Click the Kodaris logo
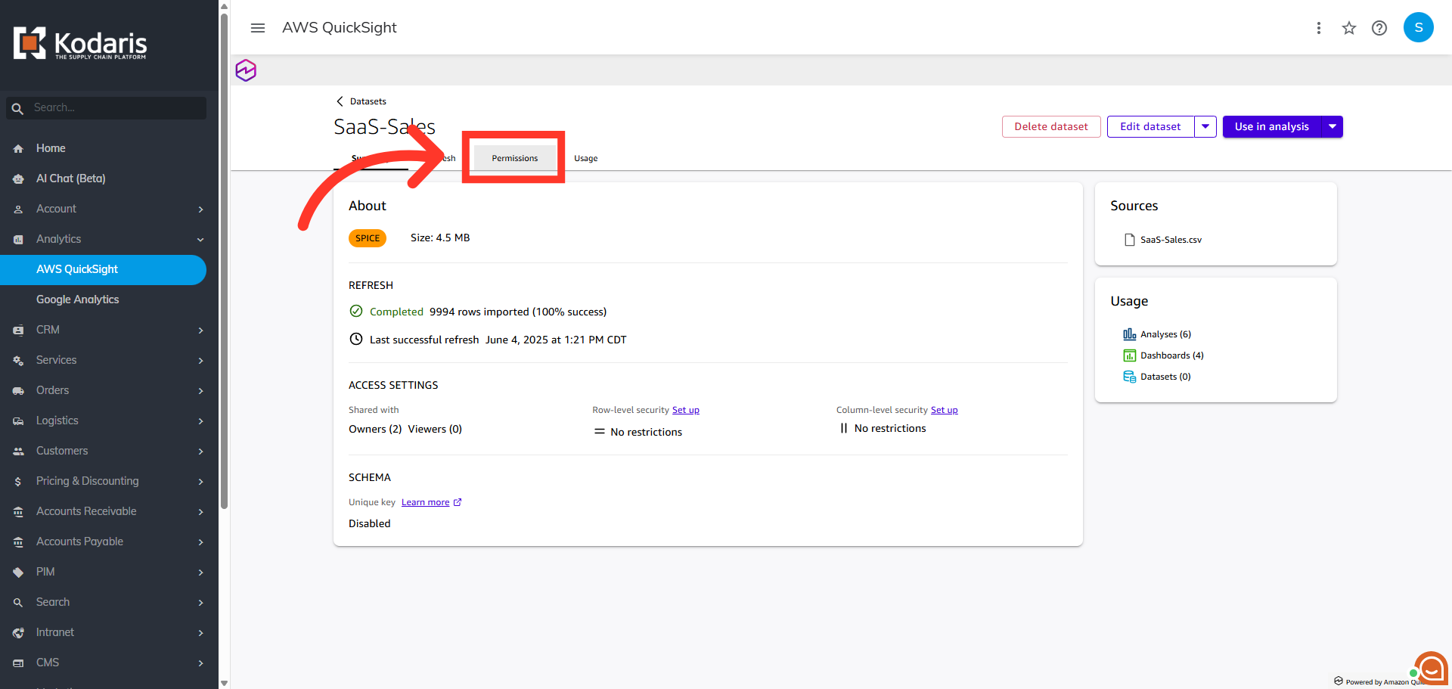Image resolution: width=1452 pixels, height=689 pixels. click(x=80, y=43)
